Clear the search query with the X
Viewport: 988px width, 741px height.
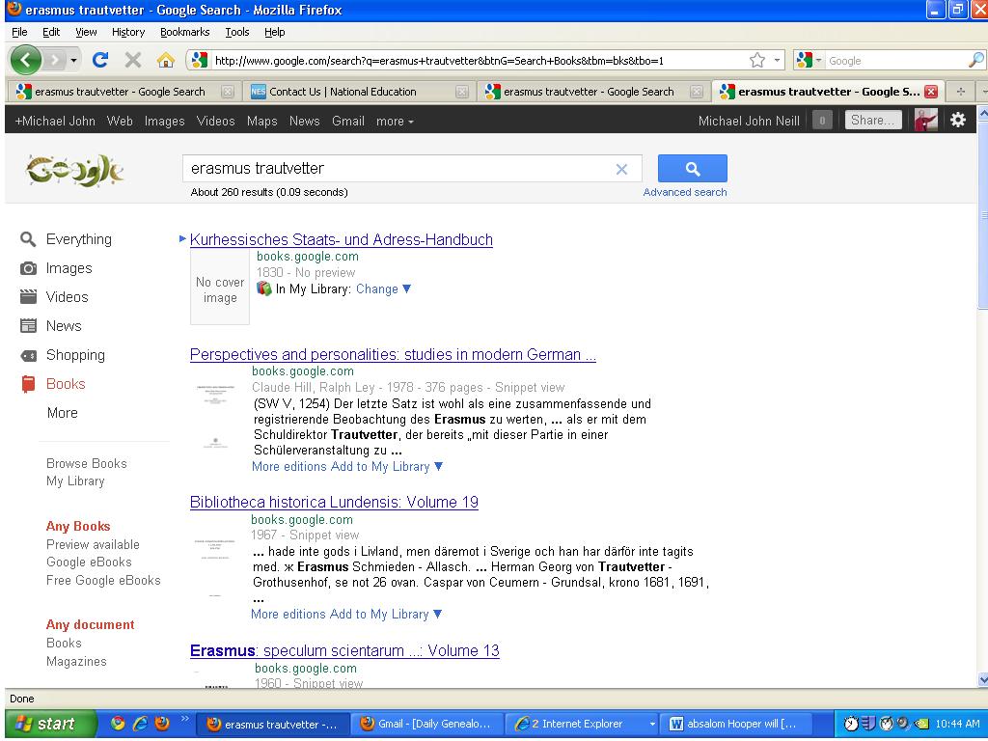621,169
